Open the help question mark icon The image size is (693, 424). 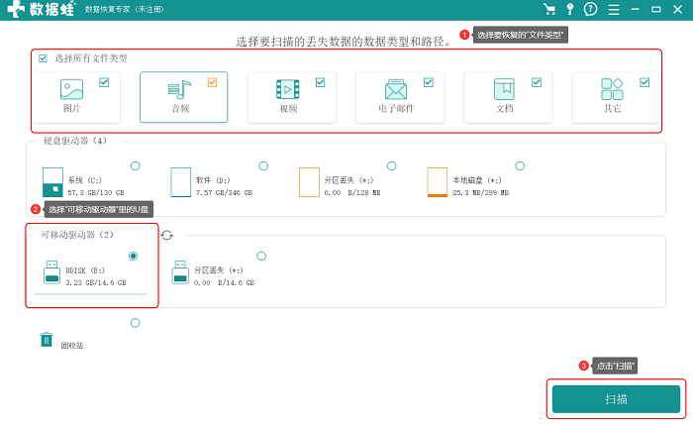[590, 9]
